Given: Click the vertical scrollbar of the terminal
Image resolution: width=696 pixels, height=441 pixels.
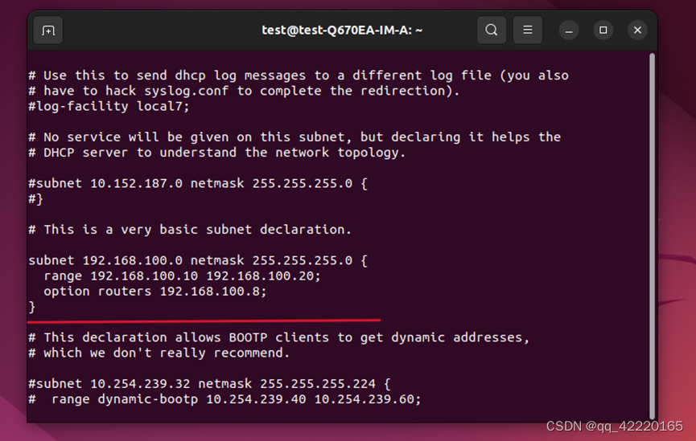Looking at the screenshot, I should [652, 236].
